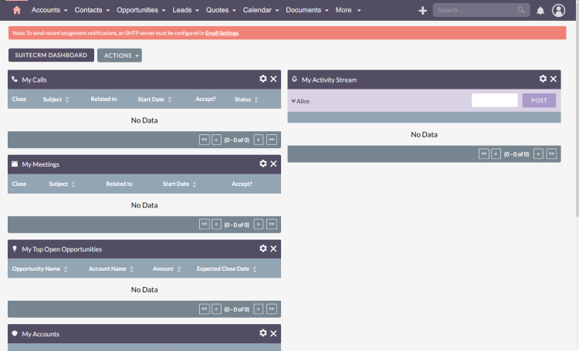The height and width of the screenshot is (351, 579).
Task: Click into the activity stream post field
Action: coord(494,100)
